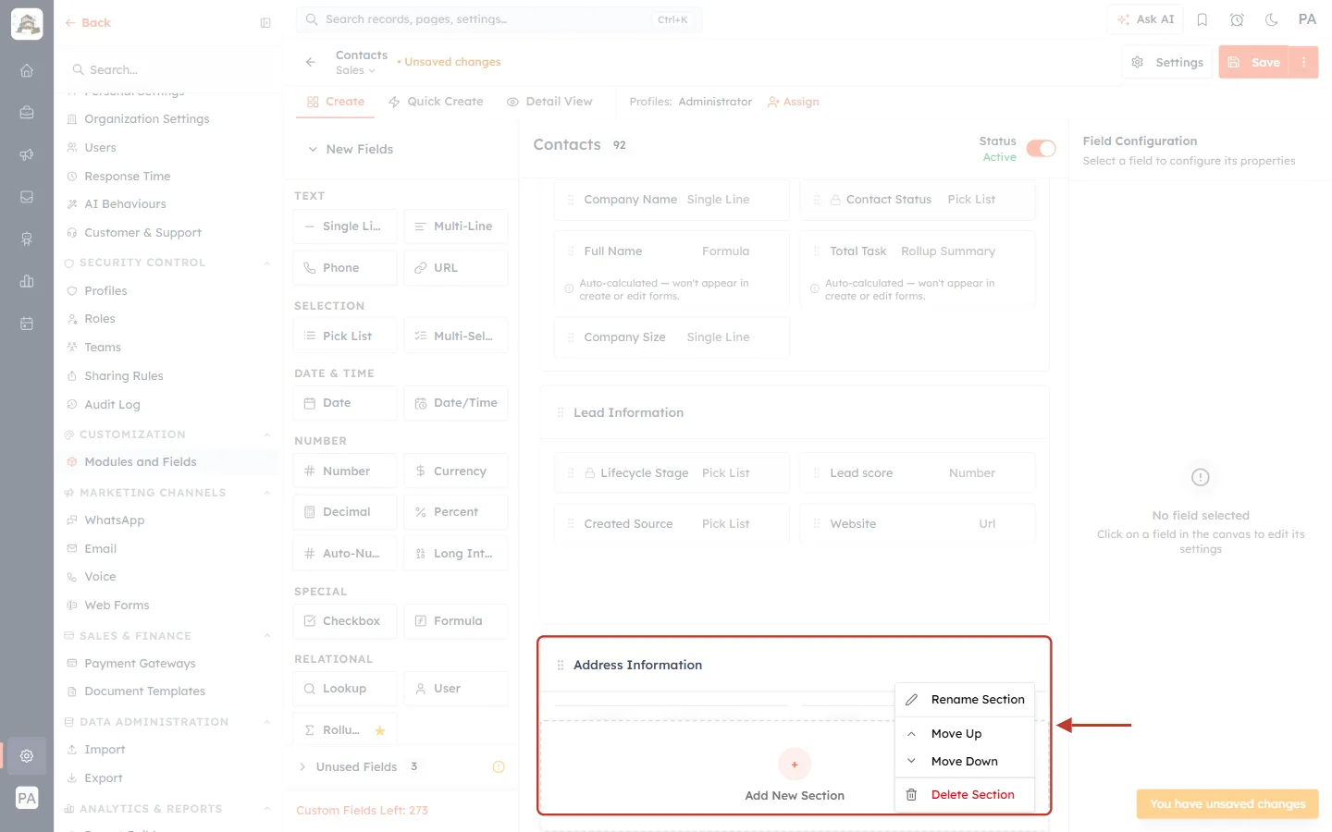Image resolution: width=1332 pixels, height=832 pixels.
Task: Open the Settings button
Action: (1167, 62)
